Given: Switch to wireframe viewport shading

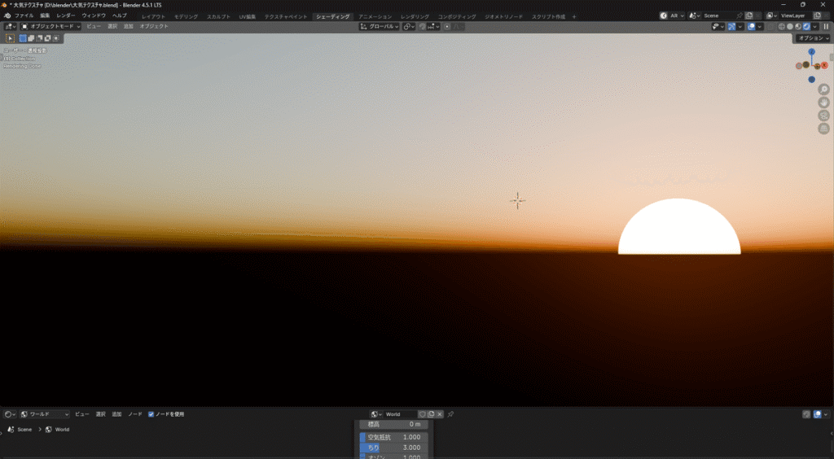Looking at the screenshot, I should point(782,27).
